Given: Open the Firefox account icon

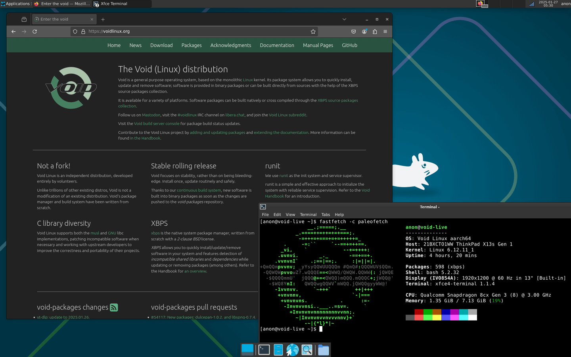Looking at the screenshot, I should (364, 31).
